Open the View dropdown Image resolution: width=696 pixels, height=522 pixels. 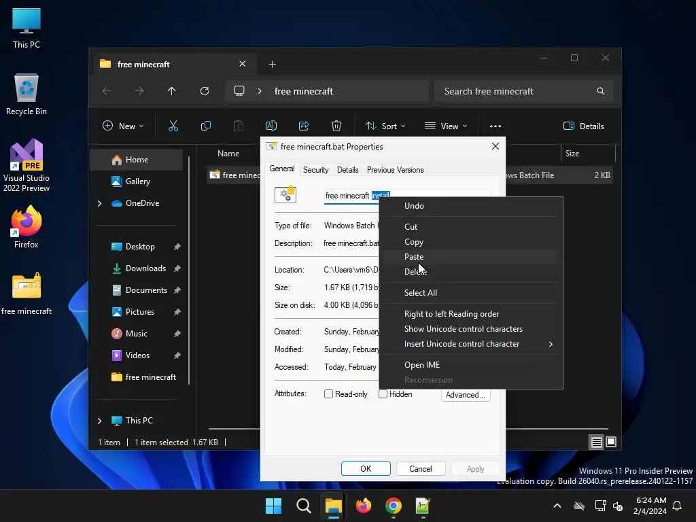point(446,126)
